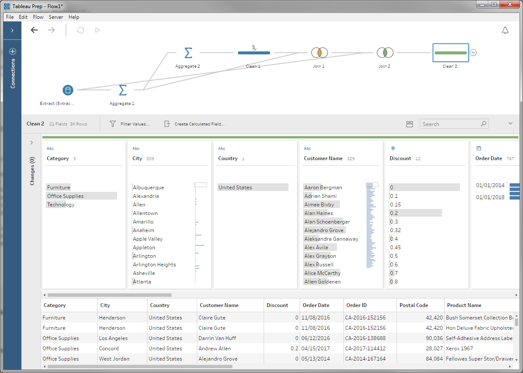Click the forward arrow toolbar icon
The image size is (523, 373).
pos(51,30)
